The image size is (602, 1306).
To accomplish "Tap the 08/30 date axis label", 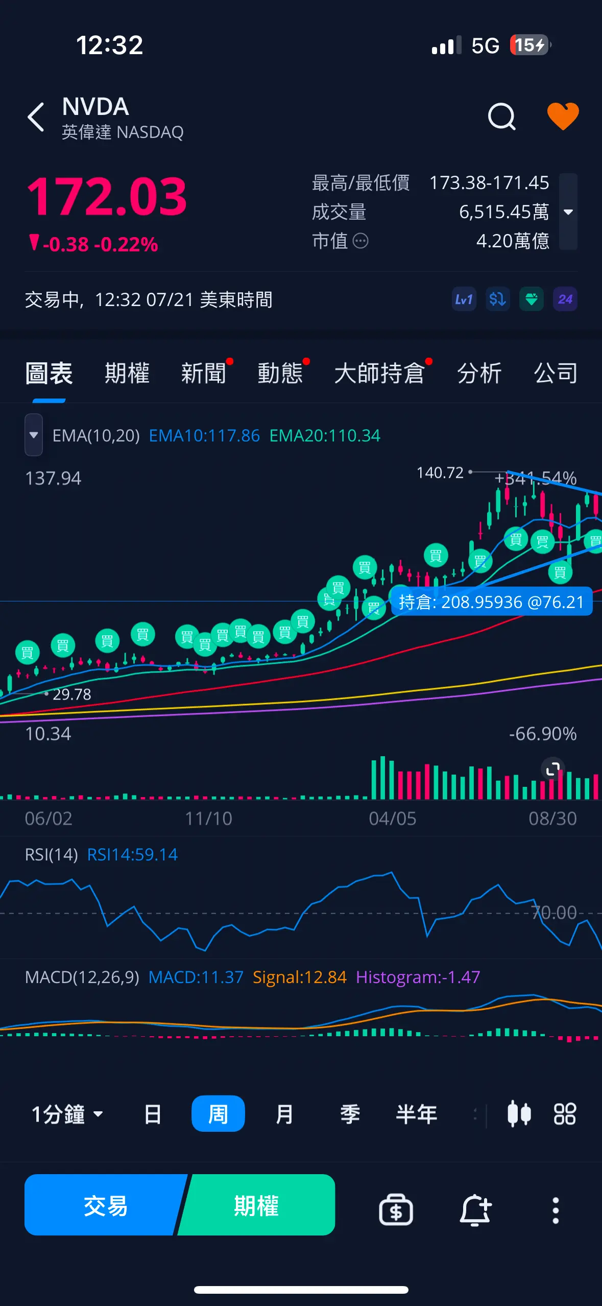I will coord(552,819).
